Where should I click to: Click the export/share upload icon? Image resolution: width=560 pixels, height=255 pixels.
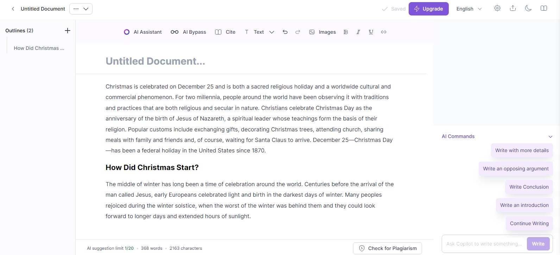(512, 8)
